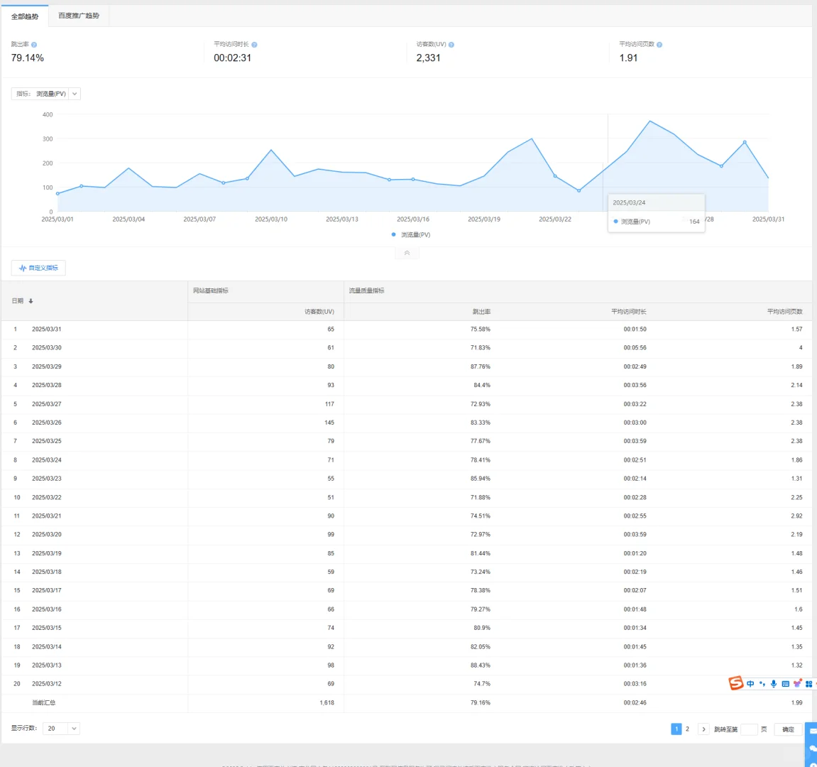Screen dimensions: 817x767
Task: Open the Sogou soft keyboard icon
Action: pyautogui.click(x=785, y=684)
